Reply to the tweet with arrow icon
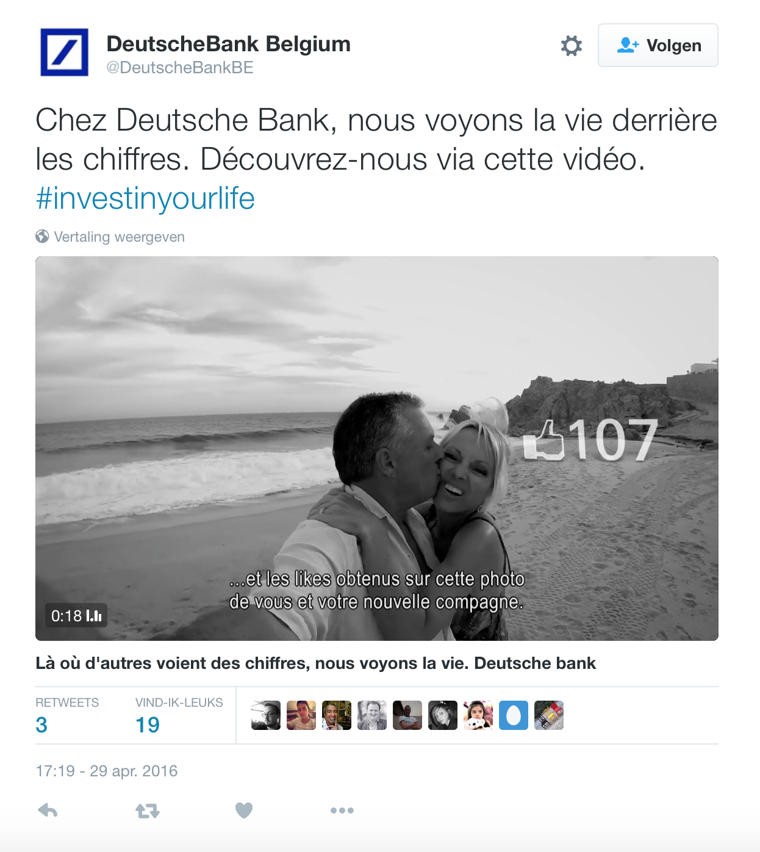 click(48, 810)
